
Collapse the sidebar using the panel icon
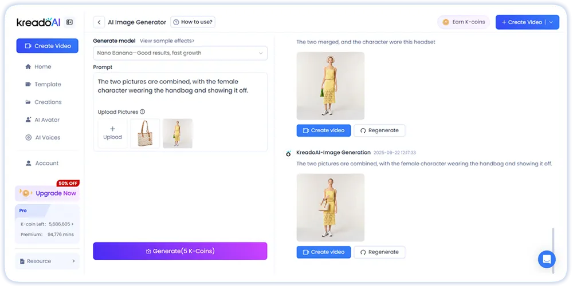coord(69,22)
